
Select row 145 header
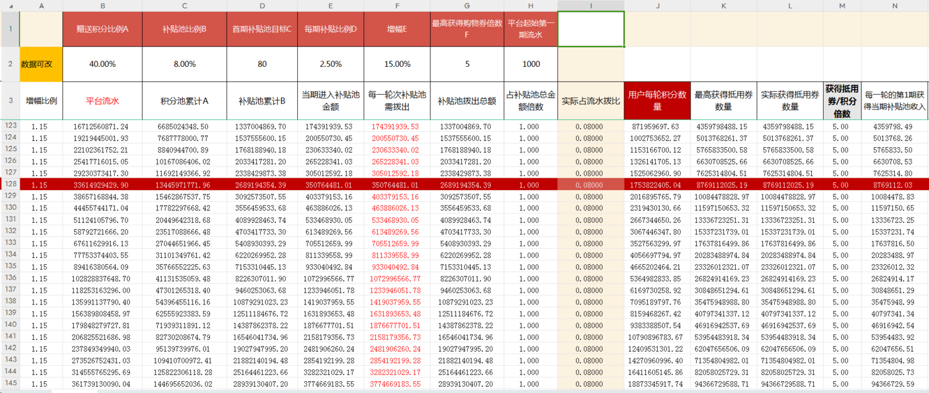pyautogui.click(x=10, y=384)
